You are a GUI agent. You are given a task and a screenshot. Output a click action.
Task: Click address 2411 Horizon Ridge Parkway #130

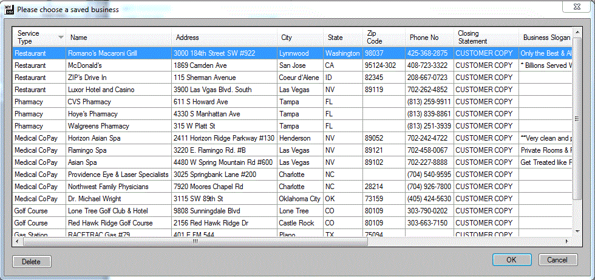[x=224, y=138]
